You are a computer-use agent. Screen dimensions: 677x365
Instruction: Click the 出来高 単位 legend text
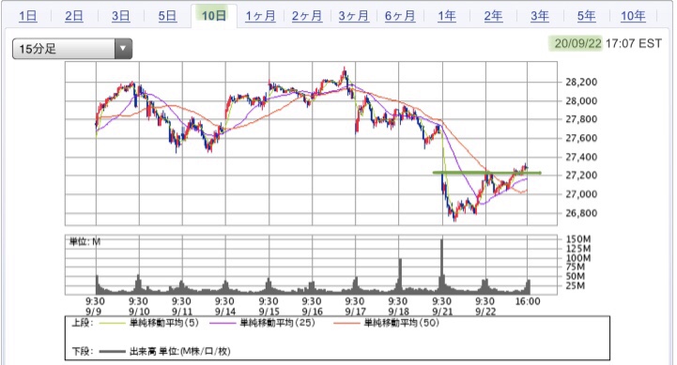179,352
